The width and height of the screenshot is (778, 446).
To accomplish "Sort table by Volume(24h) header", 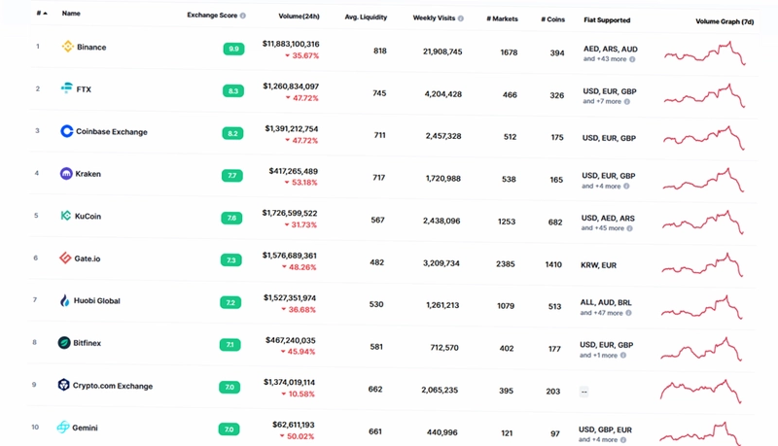I will click(299, 17).
